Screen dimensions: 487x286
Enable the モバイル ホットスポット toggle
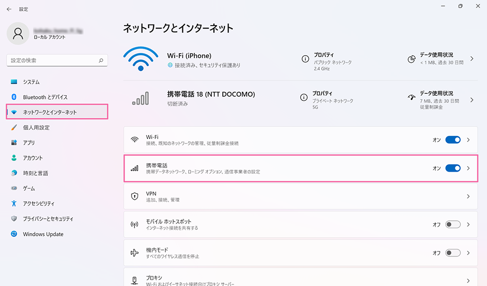452,225
